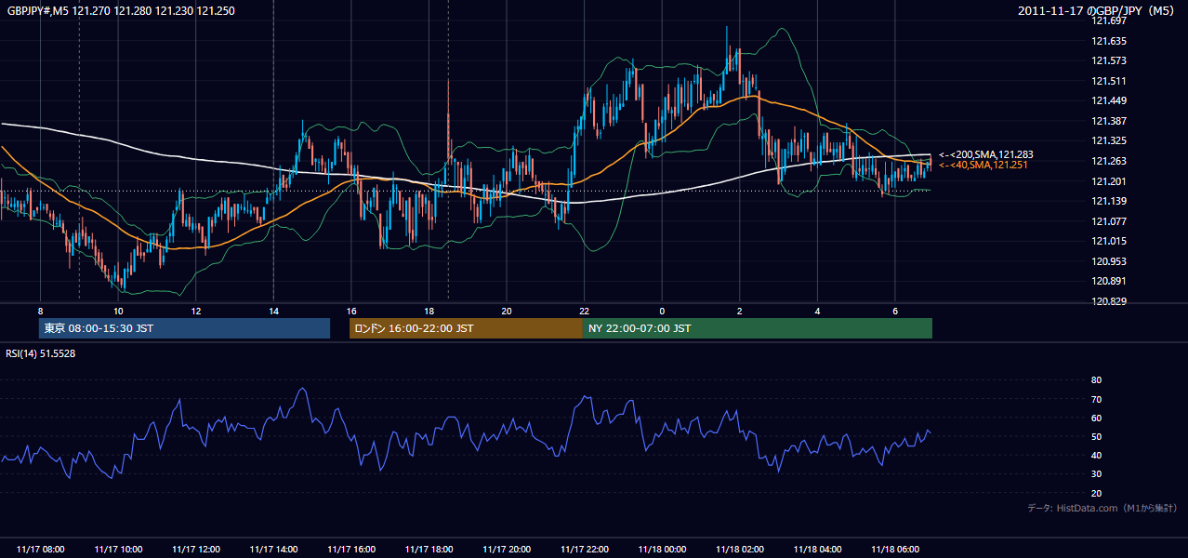Click hour label 16 below price chart
Viewport: 1188px width, 558px height.
351,311
